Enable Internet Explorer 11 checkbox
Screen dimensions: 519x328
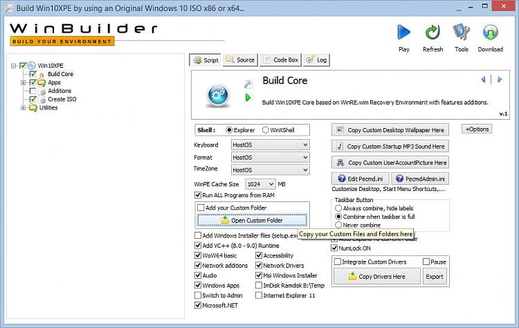click(x=259, y=295)
